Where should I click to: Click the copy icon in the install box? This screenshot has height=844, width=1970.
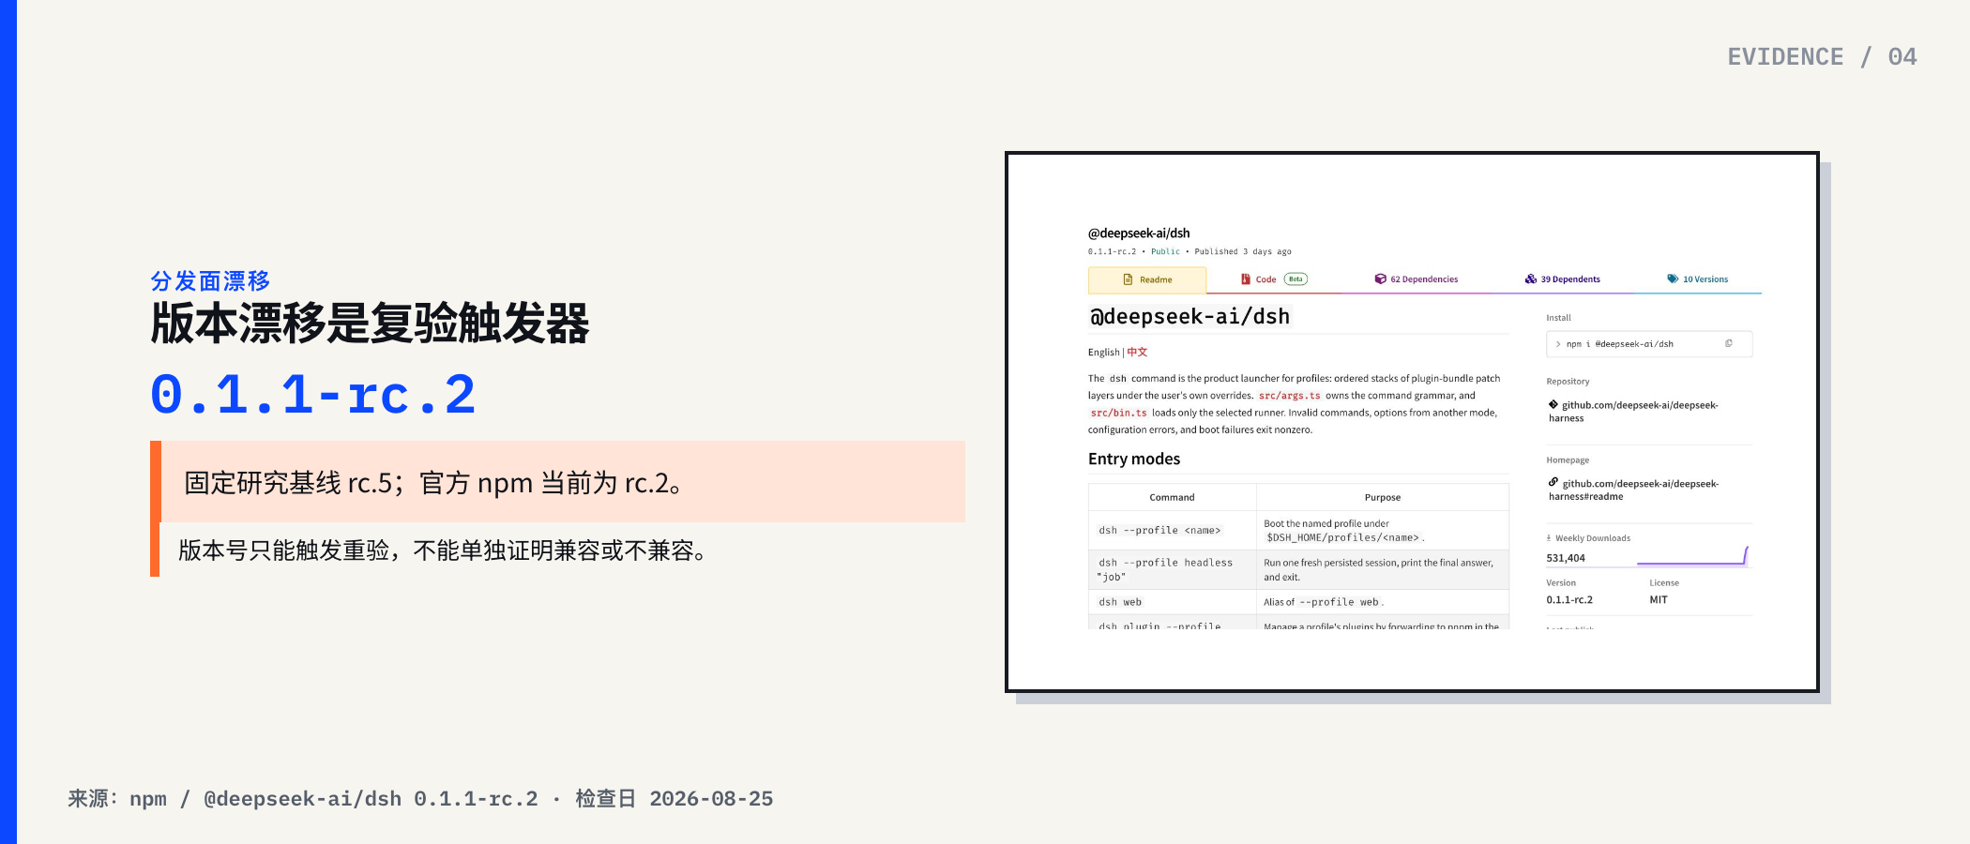click(1728, 343)
